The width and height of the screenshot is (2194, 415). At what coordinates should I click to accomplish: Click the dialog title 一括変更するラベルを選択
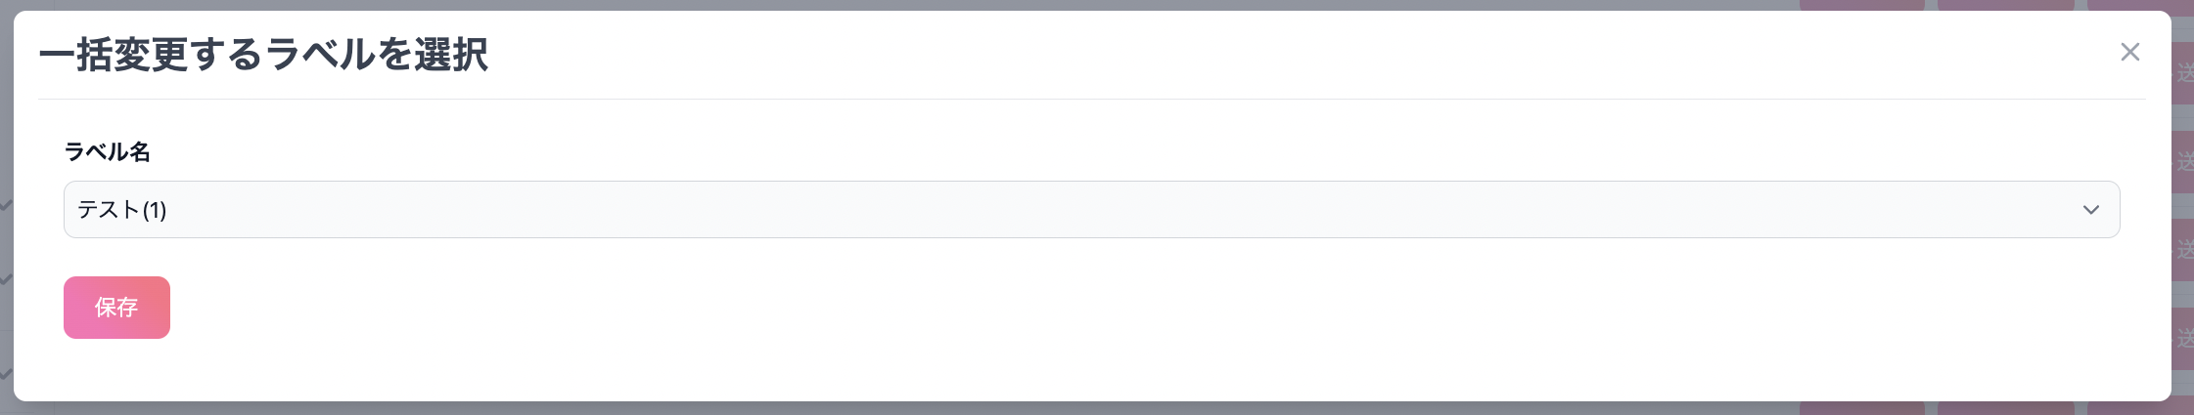(263, 54)
